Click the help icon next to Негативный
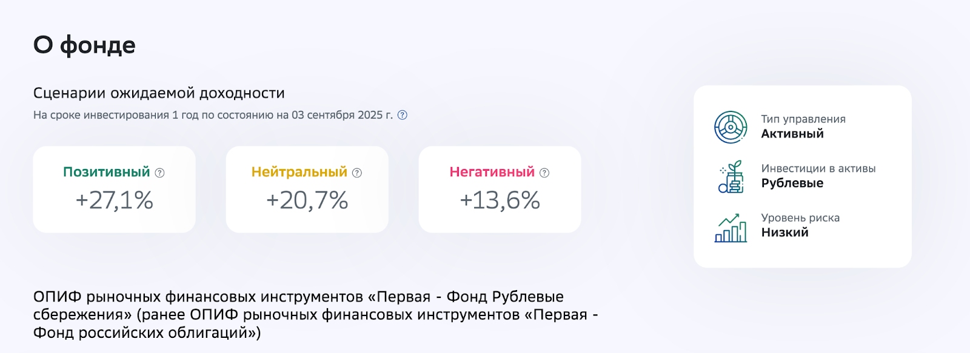 pyautogui.click(x=544, y=172)
